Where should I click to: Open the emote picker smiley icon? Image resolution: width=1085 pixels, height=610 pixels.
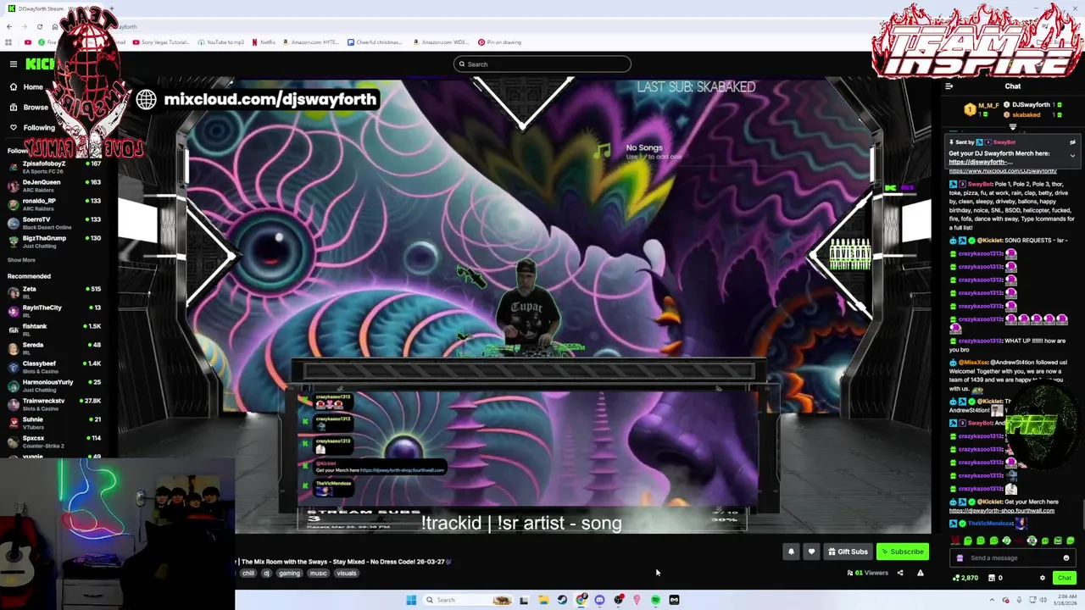(1066, 557)
